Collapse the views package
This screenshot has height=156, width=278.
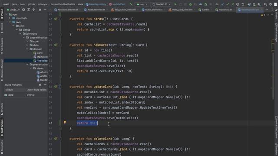click(x=31, y=68)
